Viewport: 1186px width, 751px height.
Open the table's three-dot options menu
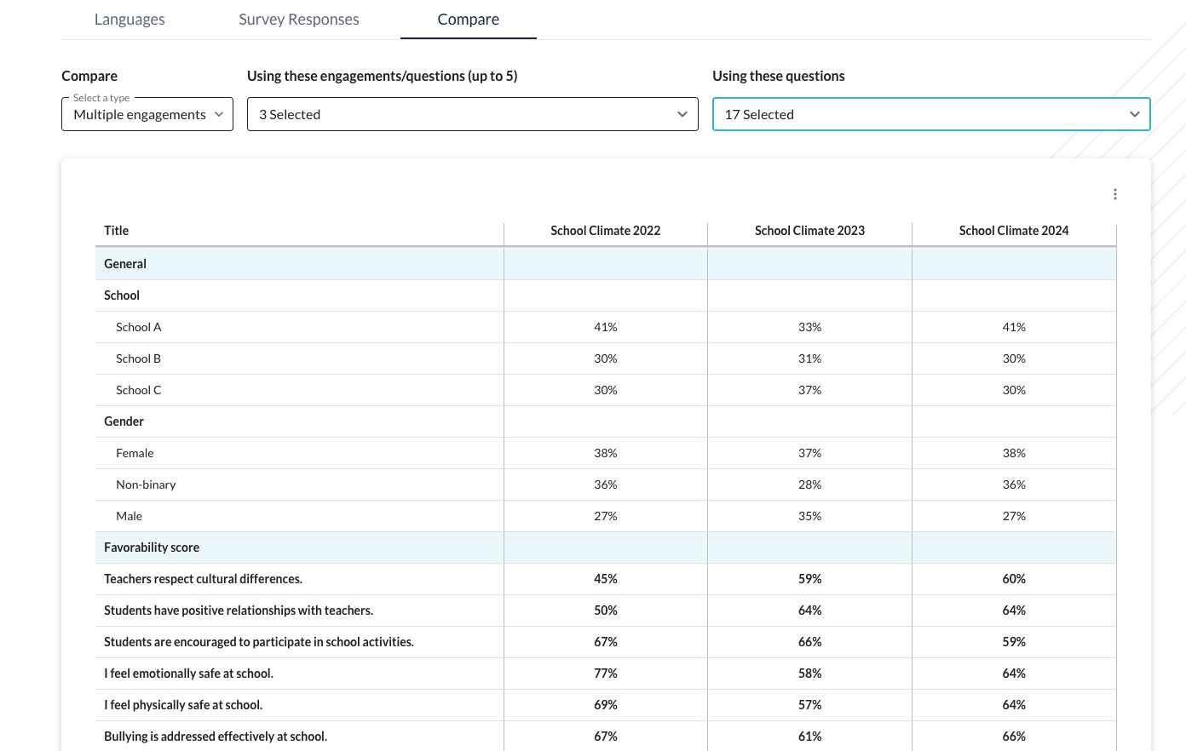[1114, 194]
